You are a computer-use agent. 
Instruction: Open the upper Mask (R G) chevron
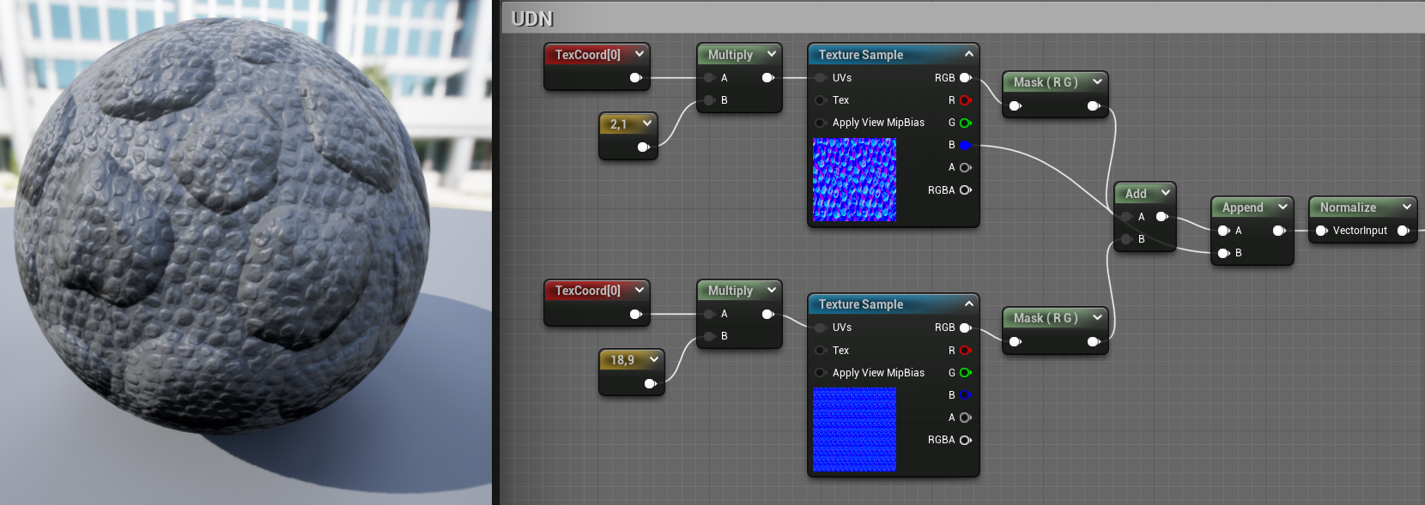[x=1097, y=81]
